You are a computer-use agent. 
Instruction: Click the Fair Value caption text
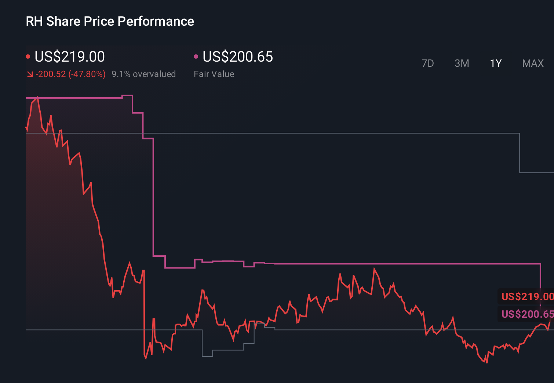(214, 74)
